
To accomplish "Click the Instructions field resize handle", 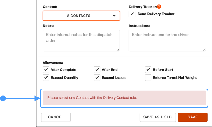I will click(x=204, y=50).
